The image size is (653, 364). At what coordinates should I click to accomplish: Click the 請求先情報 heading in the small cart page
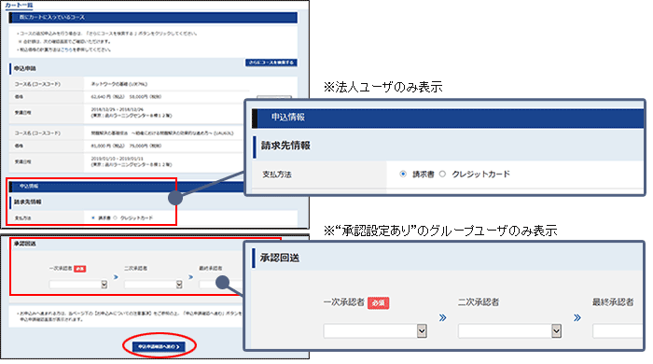point(27,202)
